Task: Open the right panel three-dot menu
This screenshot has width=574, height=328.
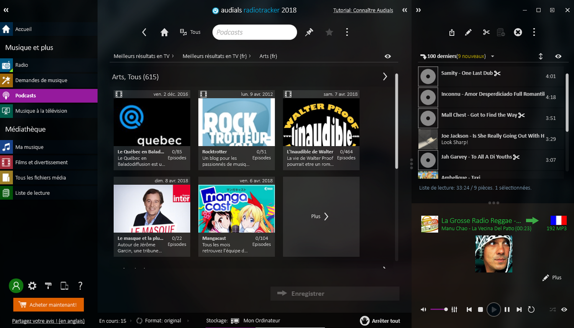Action: point(534,32)
